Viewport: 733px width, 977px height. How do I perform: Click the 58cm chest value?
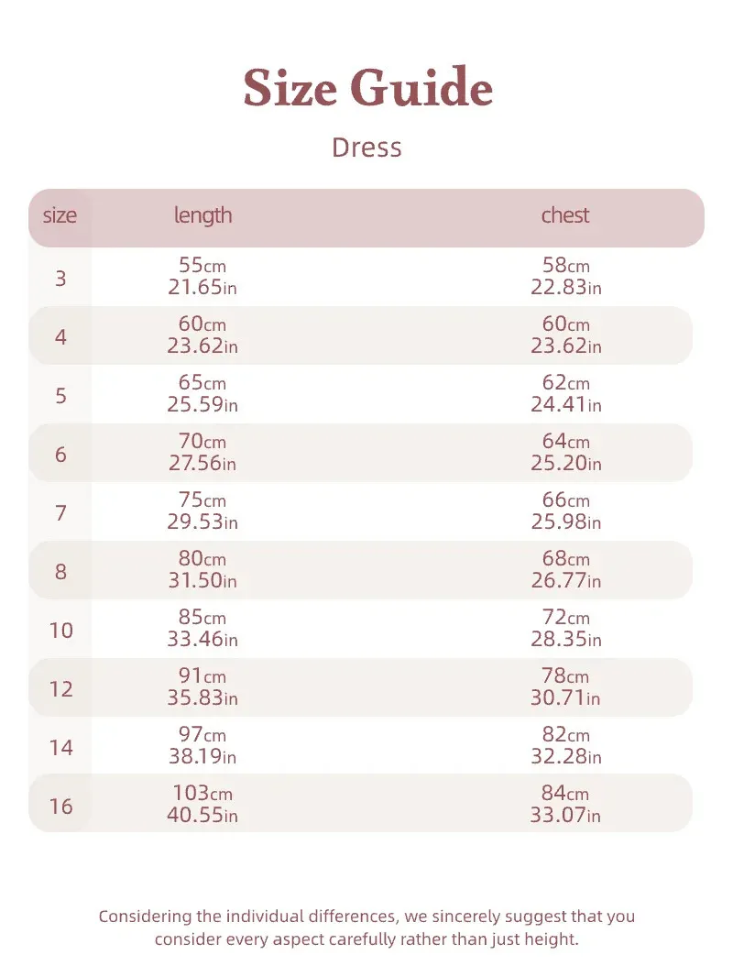[x=565, y=266]
